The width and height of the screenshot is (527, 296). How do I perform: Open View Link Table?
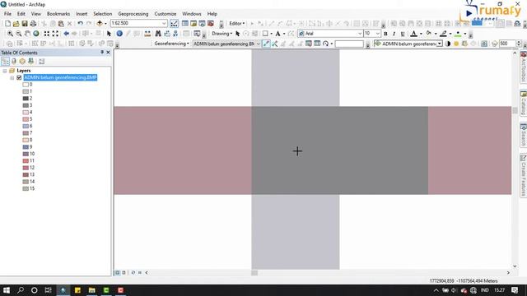(x=317, y=44)
